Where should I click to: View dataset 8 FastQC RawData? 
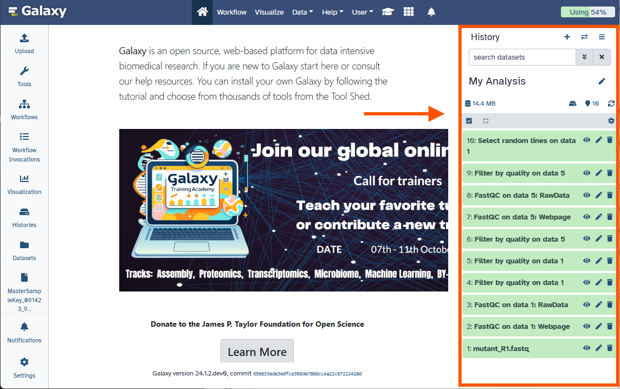(x=587, y=195)
